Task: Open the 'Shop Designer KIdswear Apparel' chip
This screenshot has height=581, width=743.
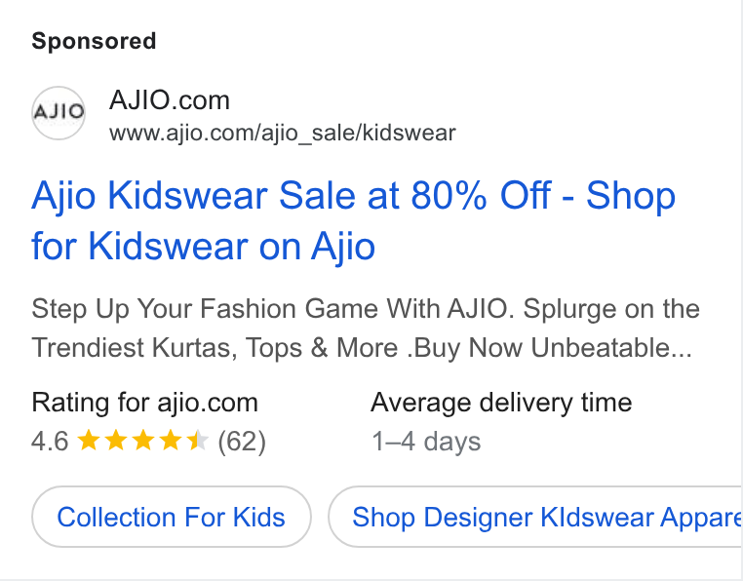Action: (x=535, y=517)
